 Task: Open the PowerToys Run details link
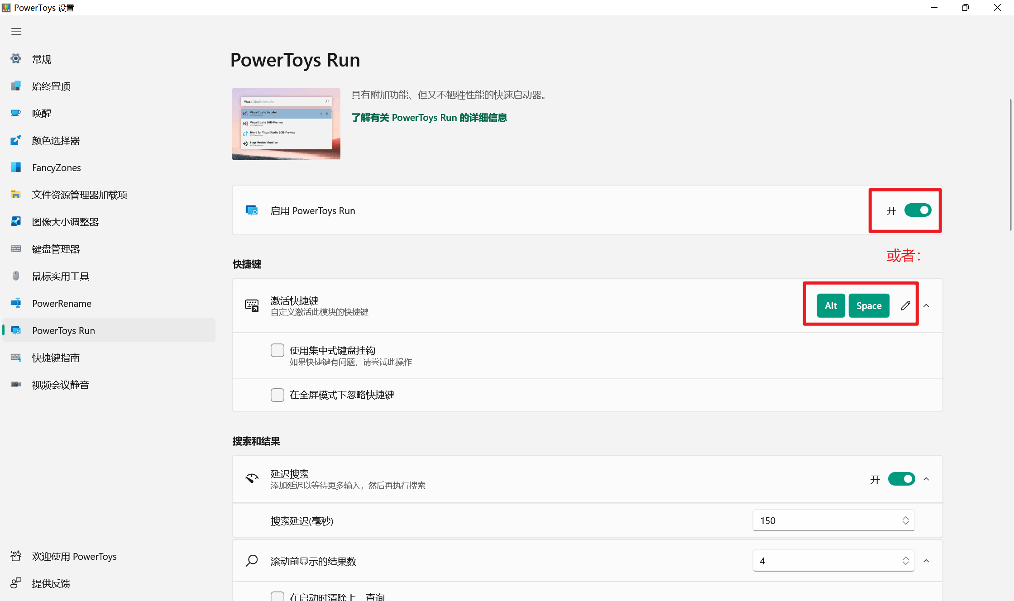click(x=429, y=118)
